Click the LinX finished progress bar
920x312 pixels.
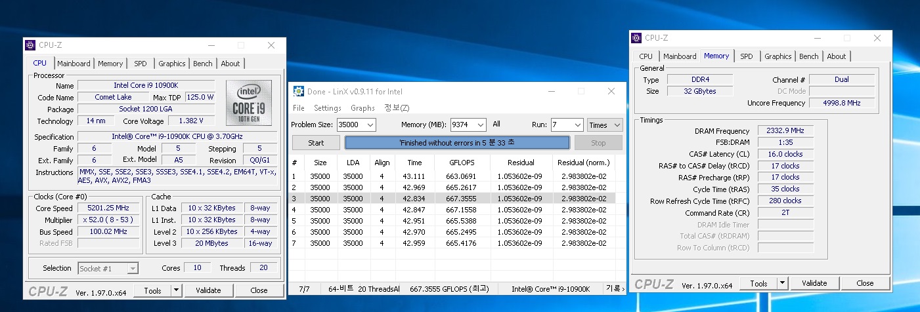pyautogui.click(x=457, y=143)
